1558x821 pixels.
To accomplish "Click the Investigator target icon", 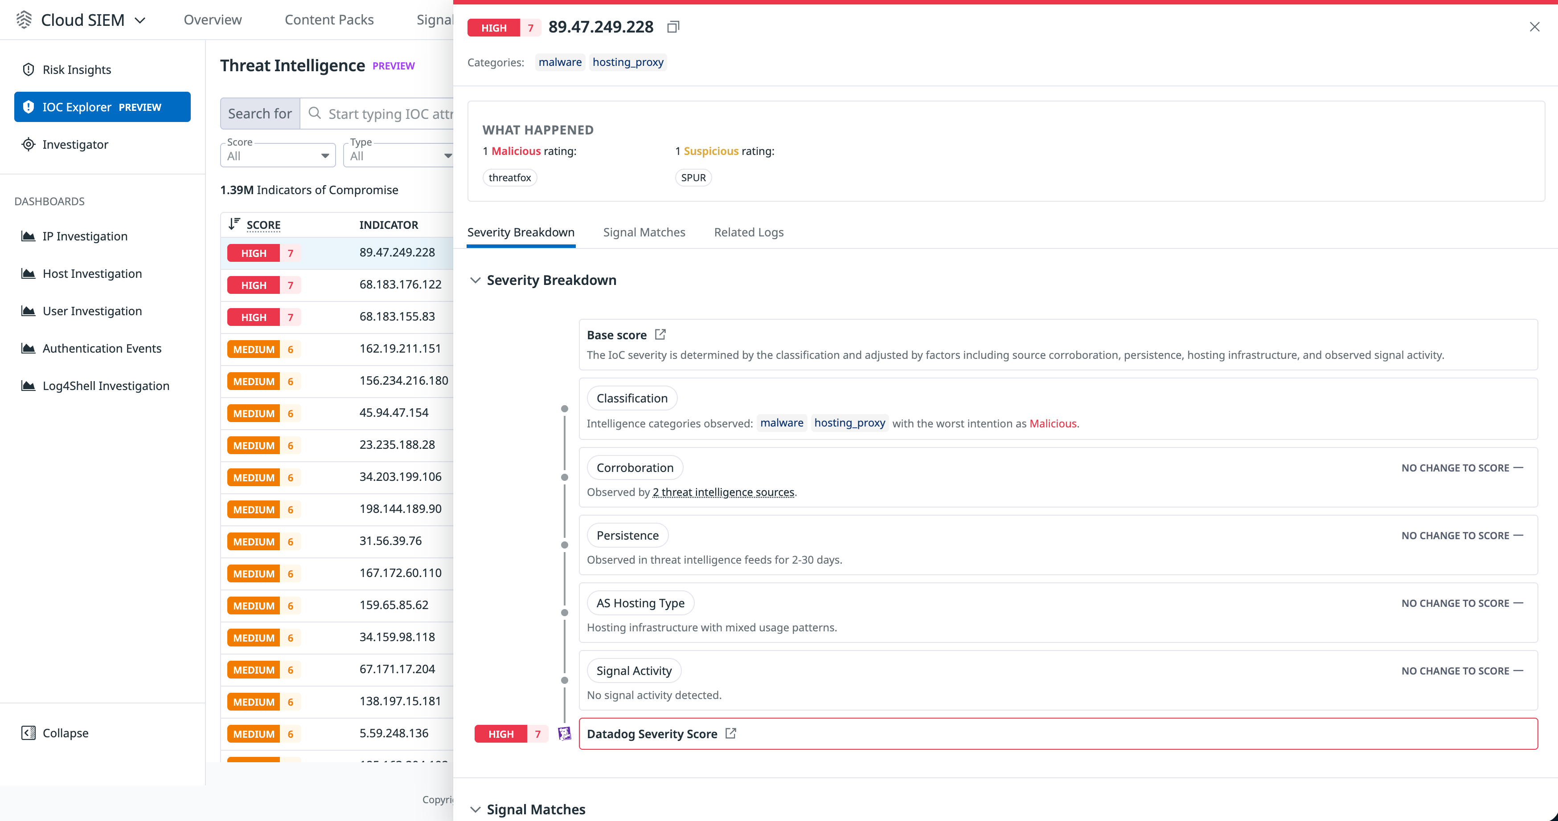I will click(28, 144).
